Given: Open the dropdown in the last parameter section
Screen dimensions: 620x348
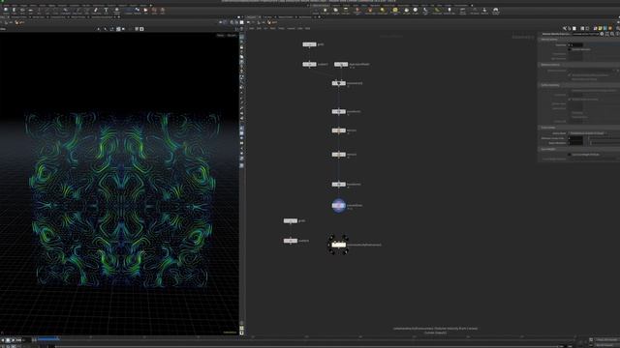Looking at the screenshot, I should tap(588, 133).
